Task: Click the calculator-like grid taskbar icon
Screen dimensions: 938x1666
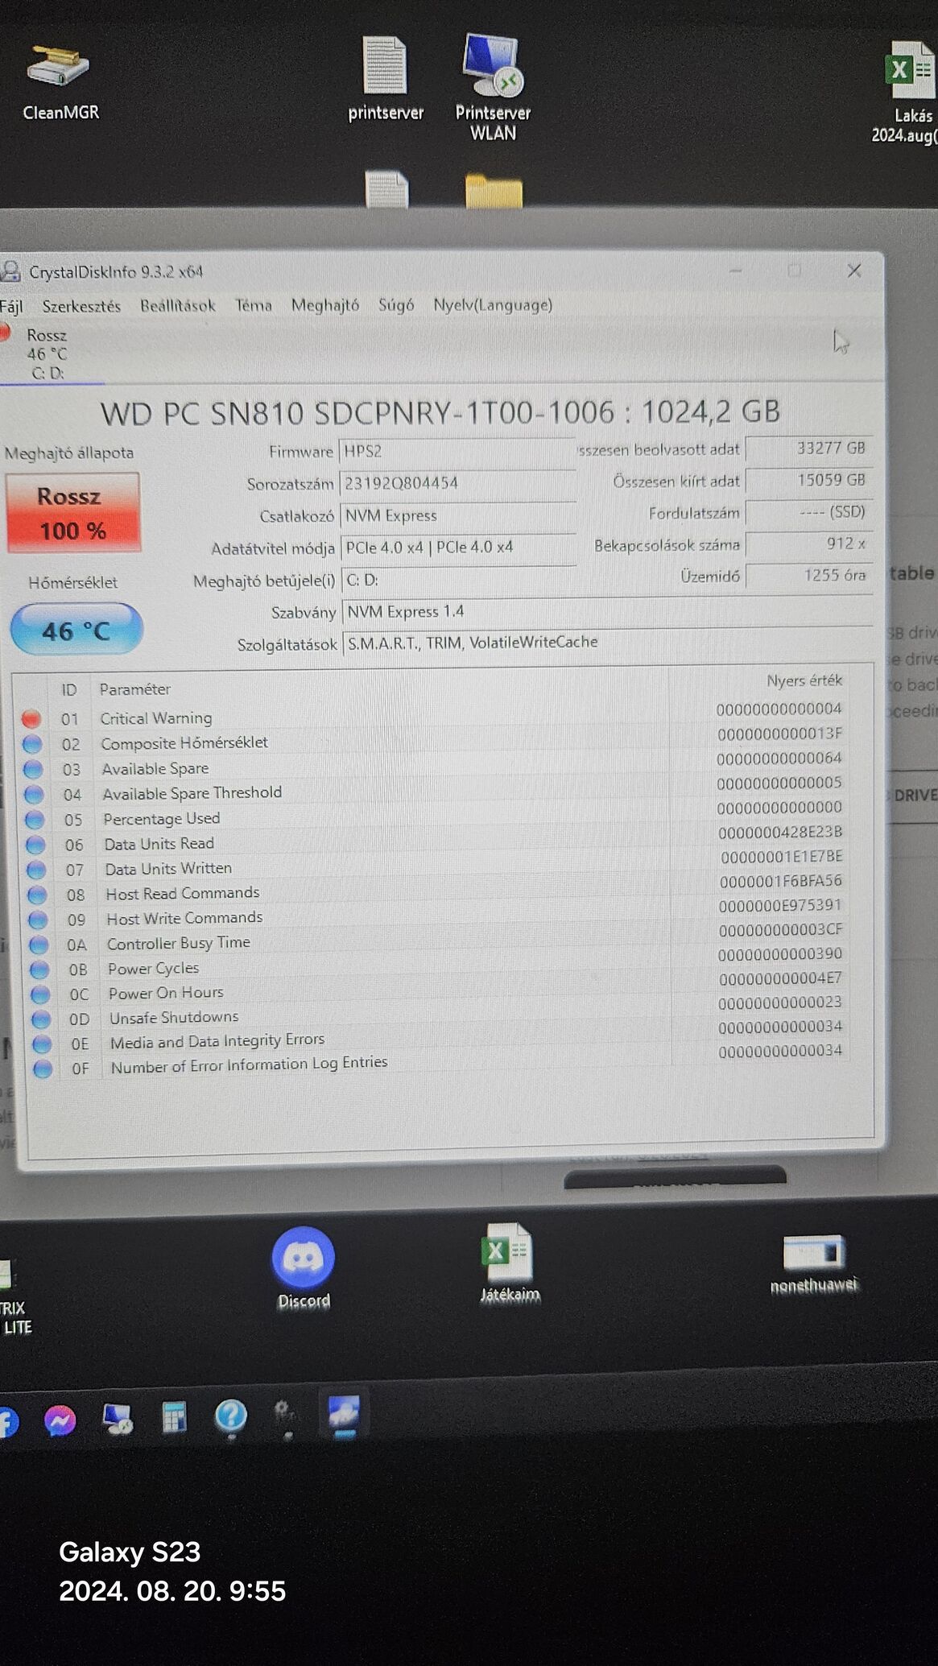Action: 174,1418
